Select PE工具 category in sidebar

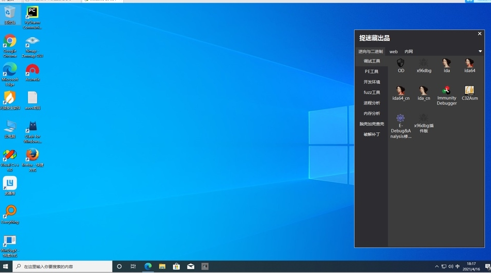pyautogui.click(x=371, y=71)
